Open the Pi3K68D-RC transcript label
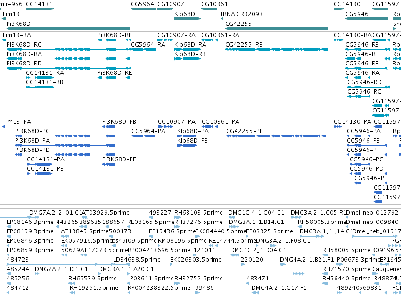 (x=24, y=45)
